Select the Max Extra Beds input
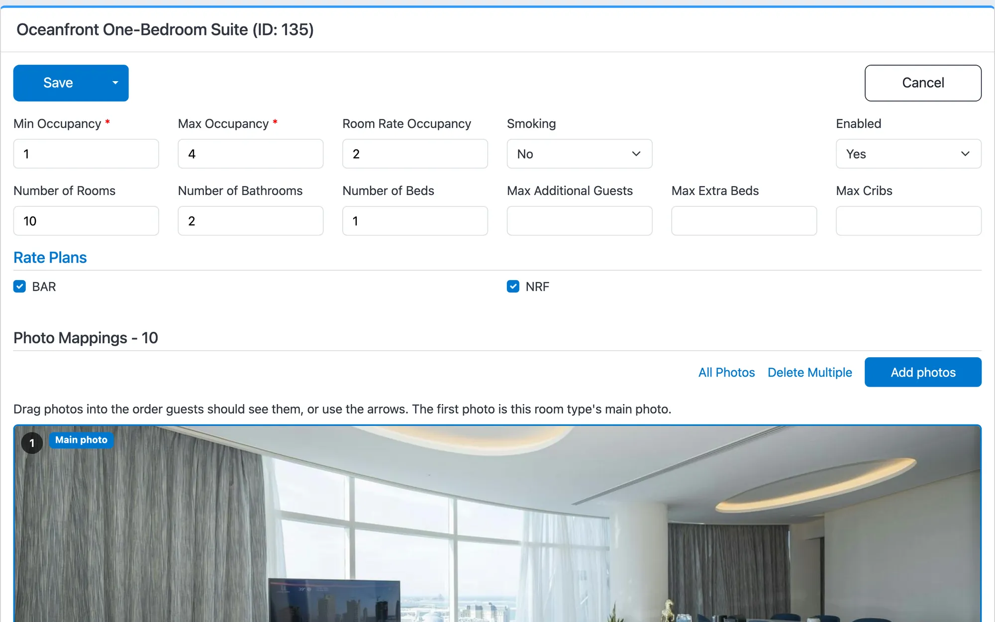This screenshot has height=622, width=995. click(744, 221)
